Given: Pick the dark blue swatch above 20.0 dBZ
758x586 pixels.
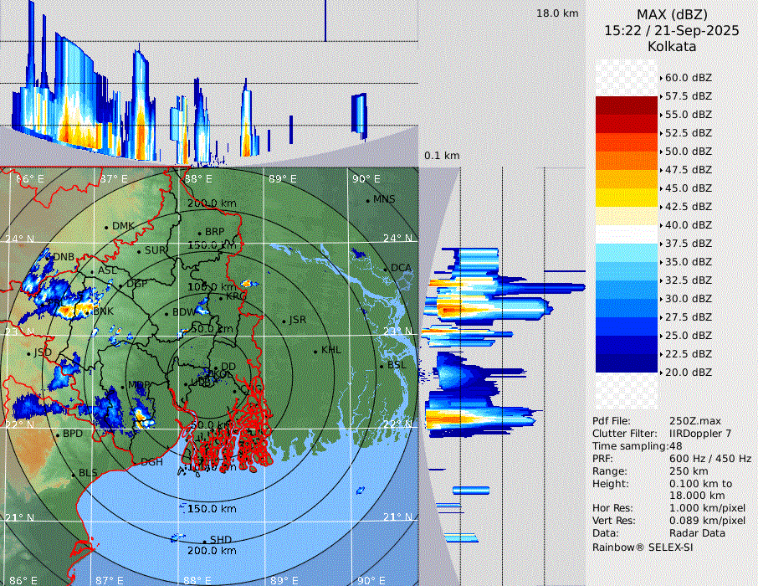Looking at the screenshot, I should [x=627, y=363].
